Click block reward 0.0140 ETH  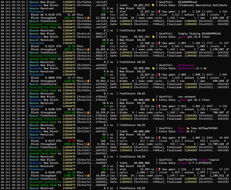(53, 172)
